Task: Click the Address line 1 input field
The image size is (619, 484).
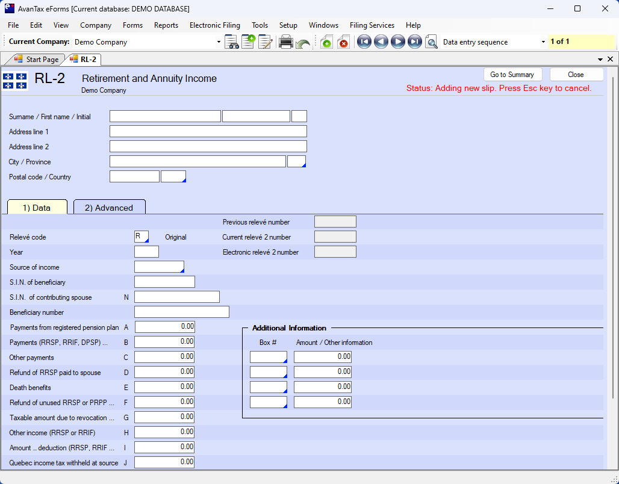Action: pyautogui.click(x=208, y=131)
